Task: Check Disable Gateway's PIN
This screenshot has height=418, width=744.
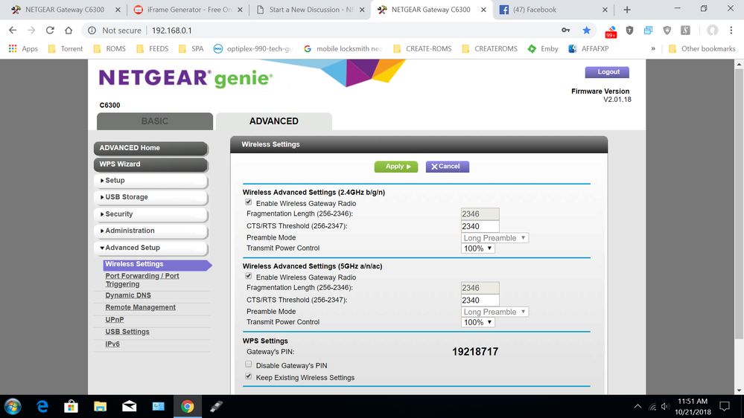Action: [x=249, y=364]
